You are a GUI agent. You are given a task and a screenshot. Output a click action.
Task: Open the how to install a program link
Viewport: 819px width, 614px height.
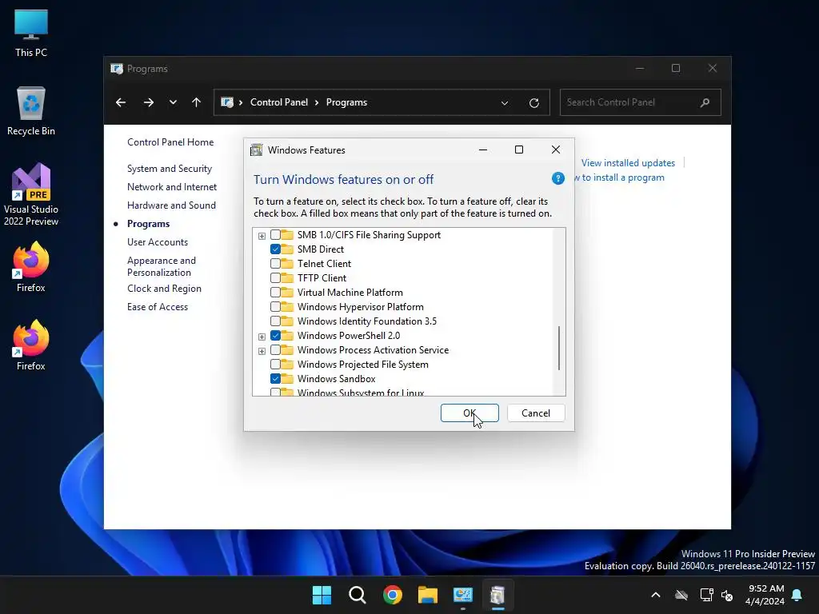pyautogui.click(x=620, y=177)
